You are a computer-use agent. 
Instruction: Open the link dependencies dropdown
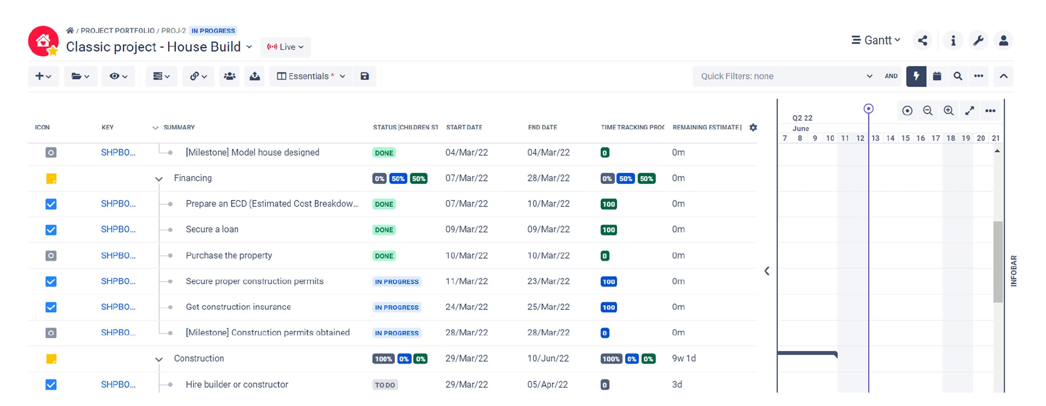point(198,76)
